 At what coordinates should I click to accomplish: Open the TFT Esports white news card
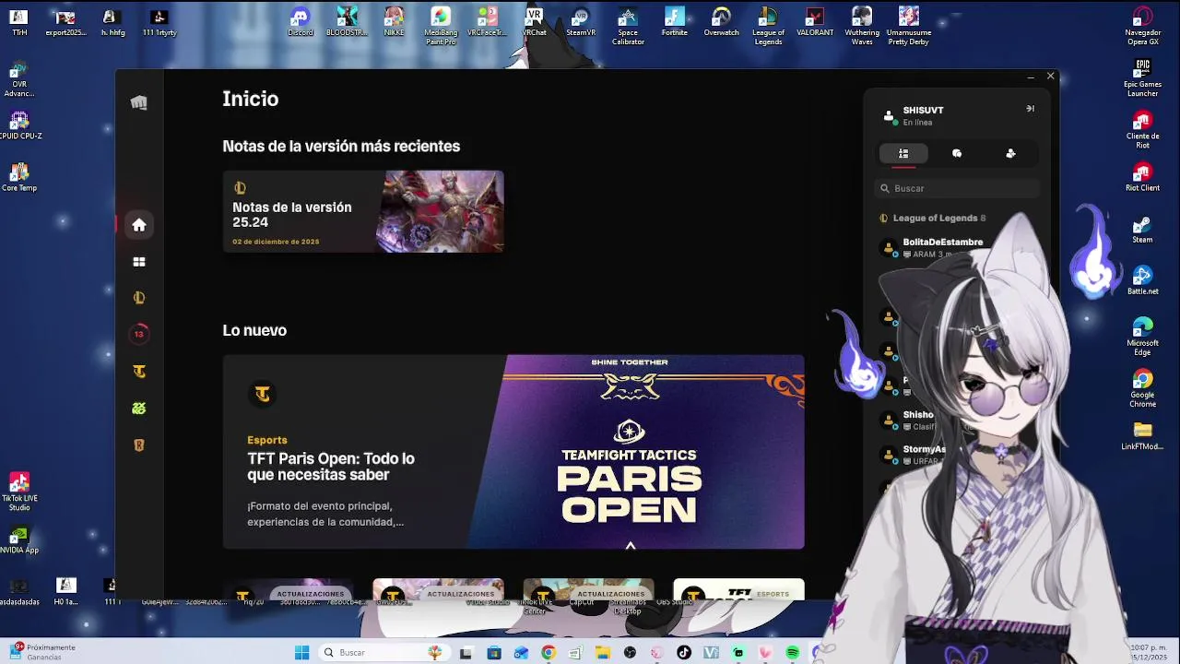738,591
